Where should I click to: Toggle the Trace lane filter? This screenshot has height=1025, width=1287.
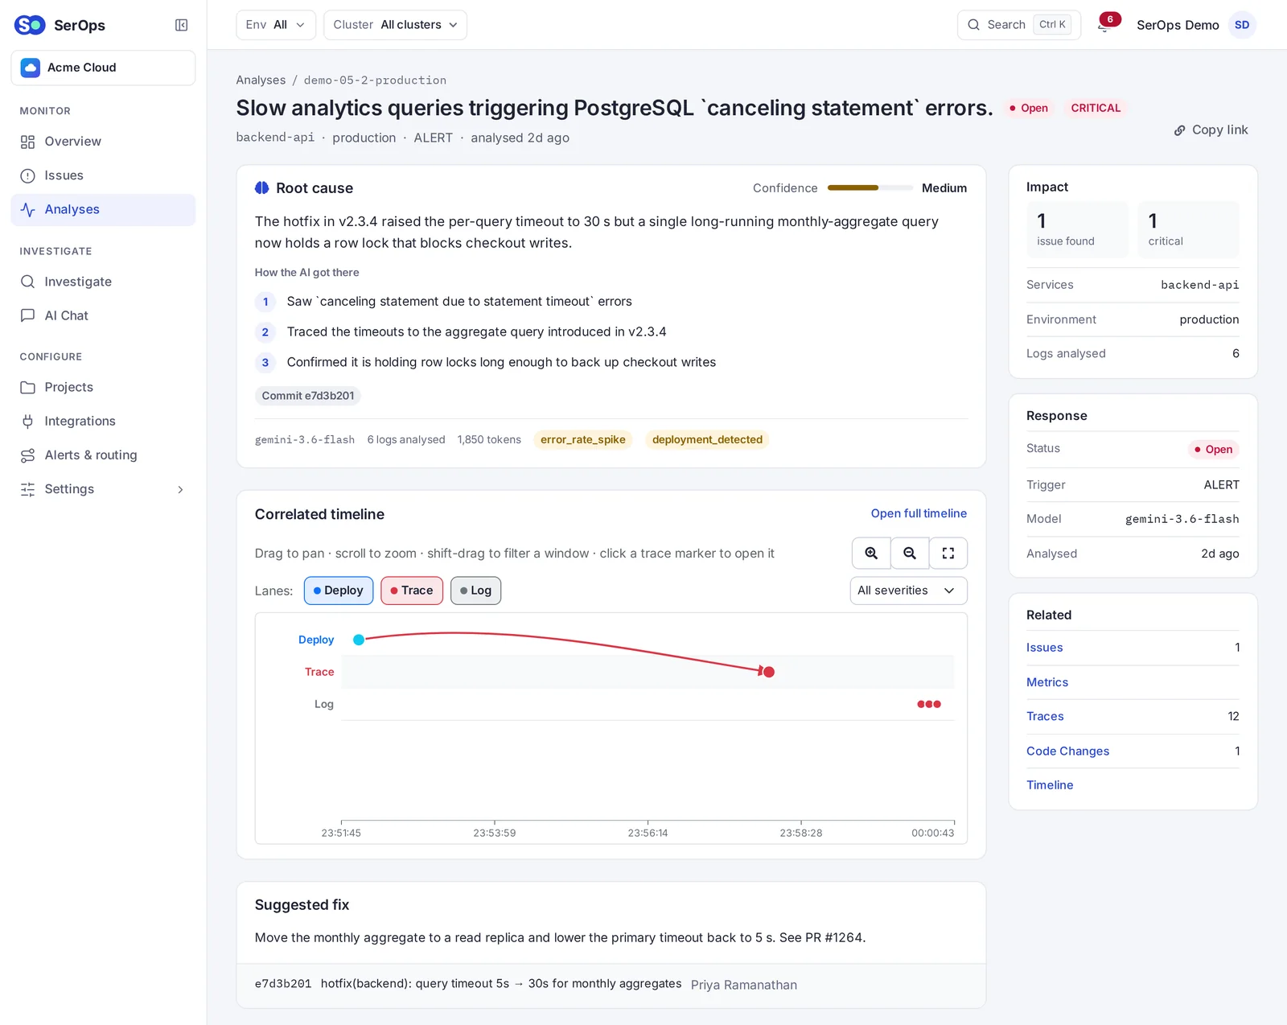[x=412, y=591]
